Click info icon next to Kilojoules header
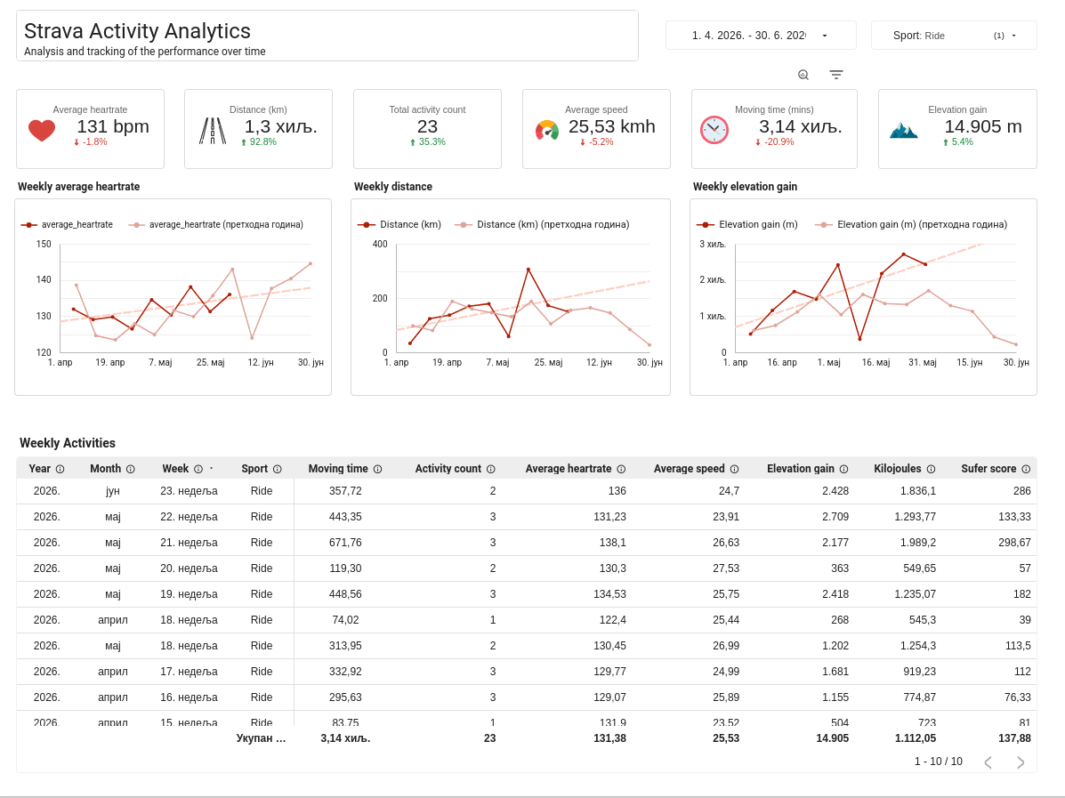Viewport: 1065px width, 798px height. tap(932, 469)
